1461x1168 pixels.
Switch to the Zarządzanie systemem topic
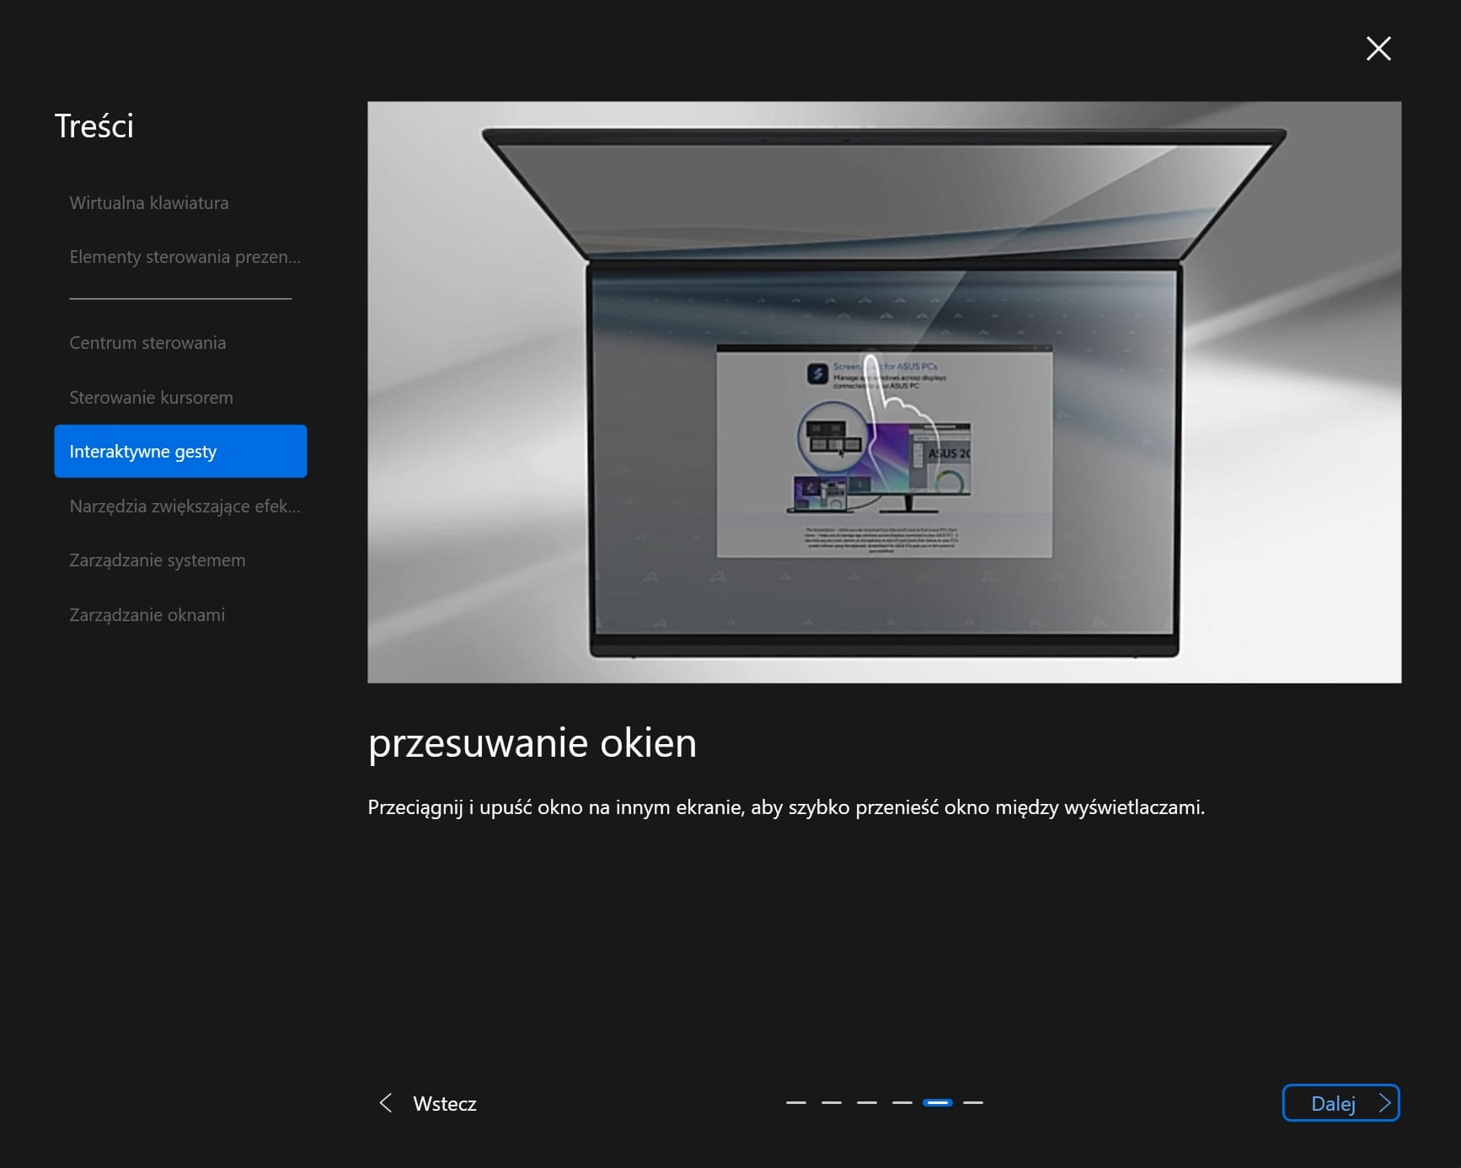click(158, 560)
